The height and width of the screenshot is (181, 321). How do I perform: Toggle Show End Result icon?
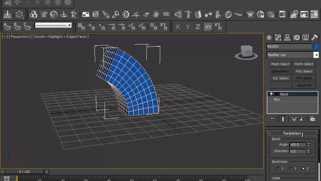283,119
